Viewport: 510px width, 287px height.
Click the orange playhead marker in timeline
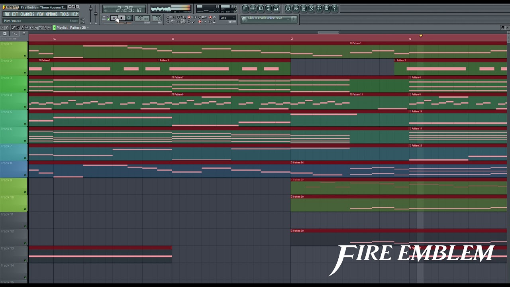point(421,36)
